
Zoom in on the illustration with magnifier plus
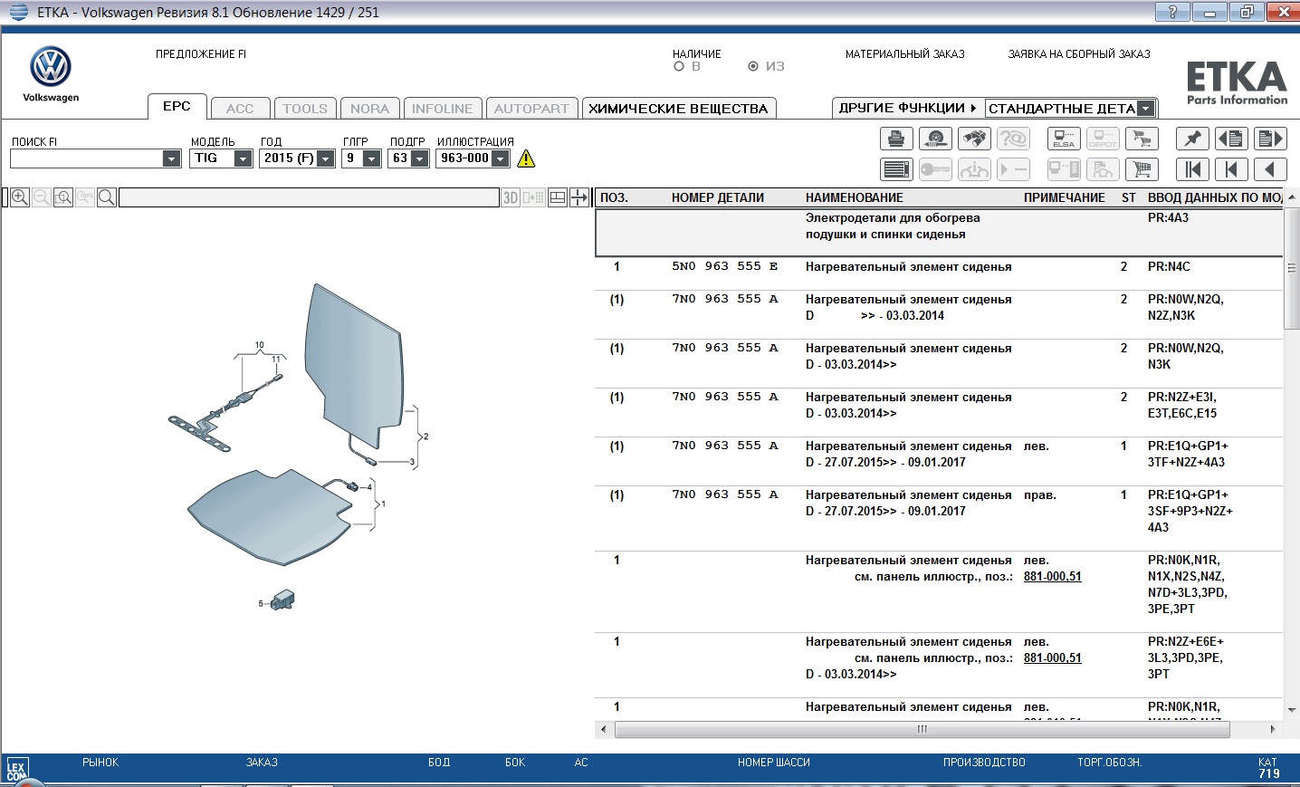pyautogui.click(x=19, y=197)
